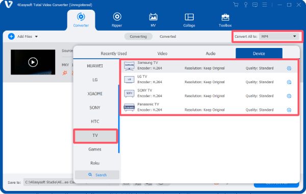The height and width of the screenshot is (194, 306).
Task: Select the Audio format tab
Action: [x=211, y=53]
